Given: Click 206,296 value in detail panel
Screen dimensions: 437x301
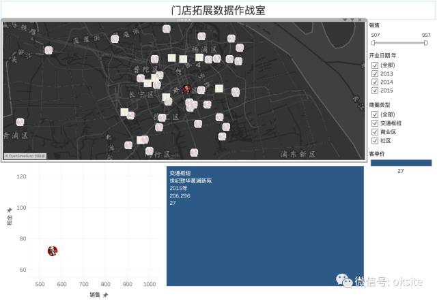Looking at the screenshot, I should pyautogui.click(x=180, y=195).
